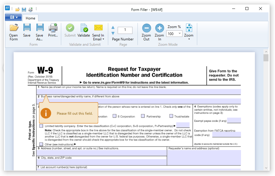Click the quick access printer icon in title bar
This screenshot has height=176, width=275.
pyautogui.click(x=30, y=9)
